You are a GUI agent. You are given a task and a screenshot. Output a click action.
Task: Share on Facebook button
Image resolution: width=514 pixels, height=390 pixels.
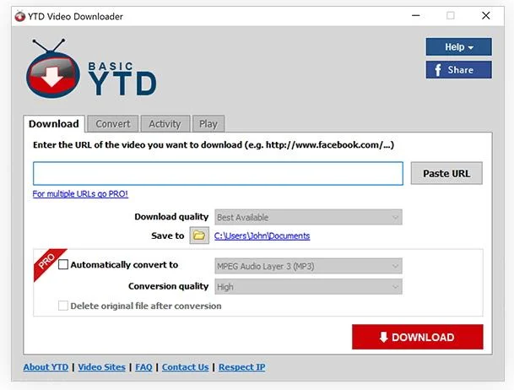(458, 70)
